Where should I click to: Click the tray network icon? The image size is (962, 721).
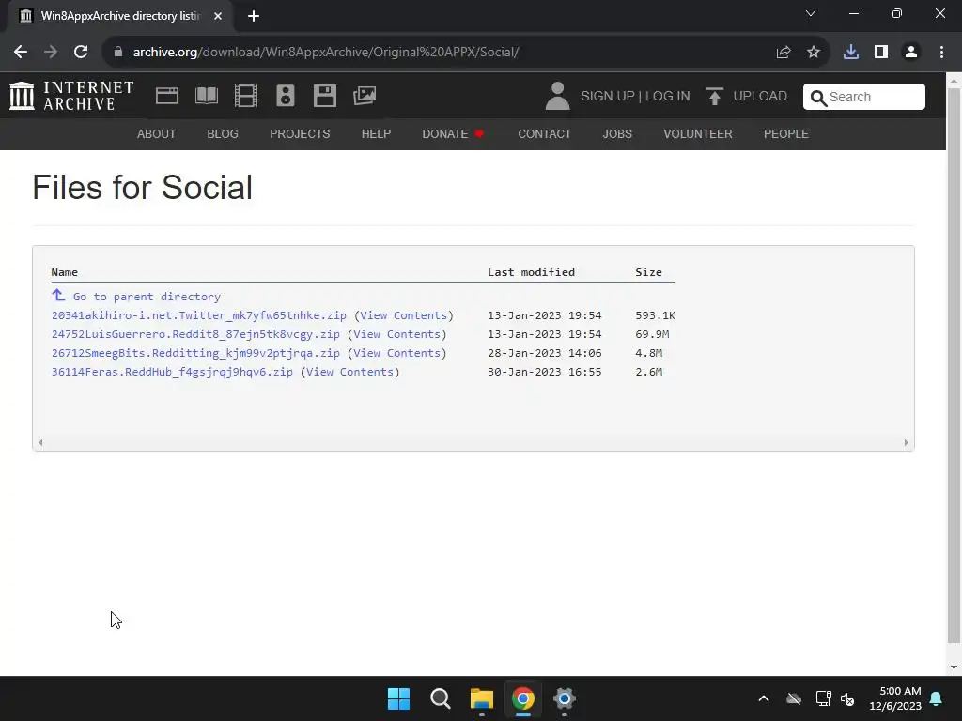click(x=823, y=698)
